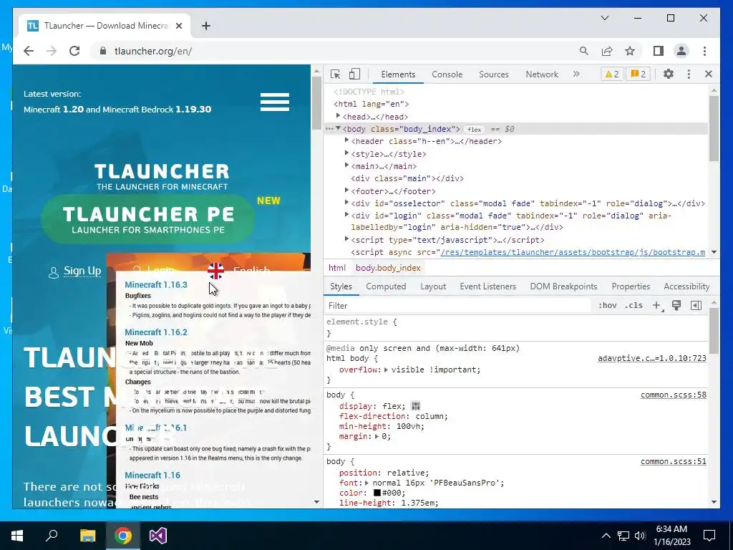Click the UK flag language icon
Screen dimensions: 733x550
tap(215, 270)
